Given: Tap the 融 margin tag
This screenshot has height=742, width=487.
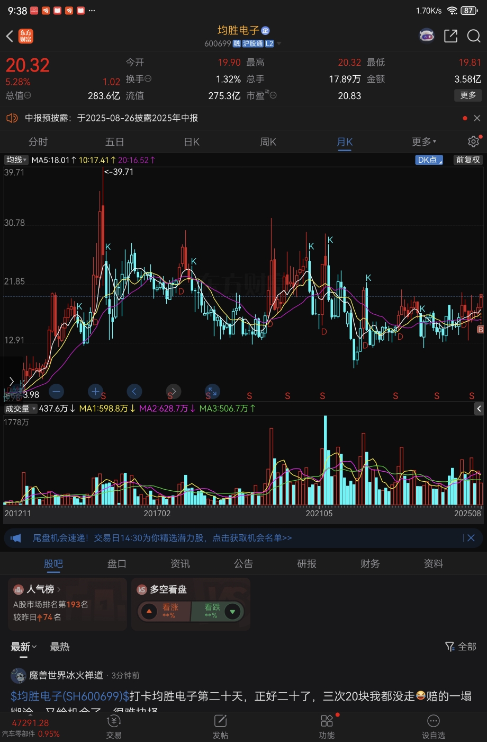Looking at the screenshot, I should point(237,43).
